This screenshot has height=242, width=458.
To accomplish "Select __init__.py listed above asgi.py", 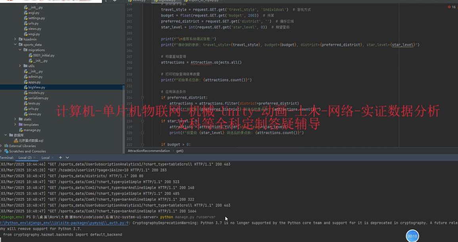I will click(35, 7).
